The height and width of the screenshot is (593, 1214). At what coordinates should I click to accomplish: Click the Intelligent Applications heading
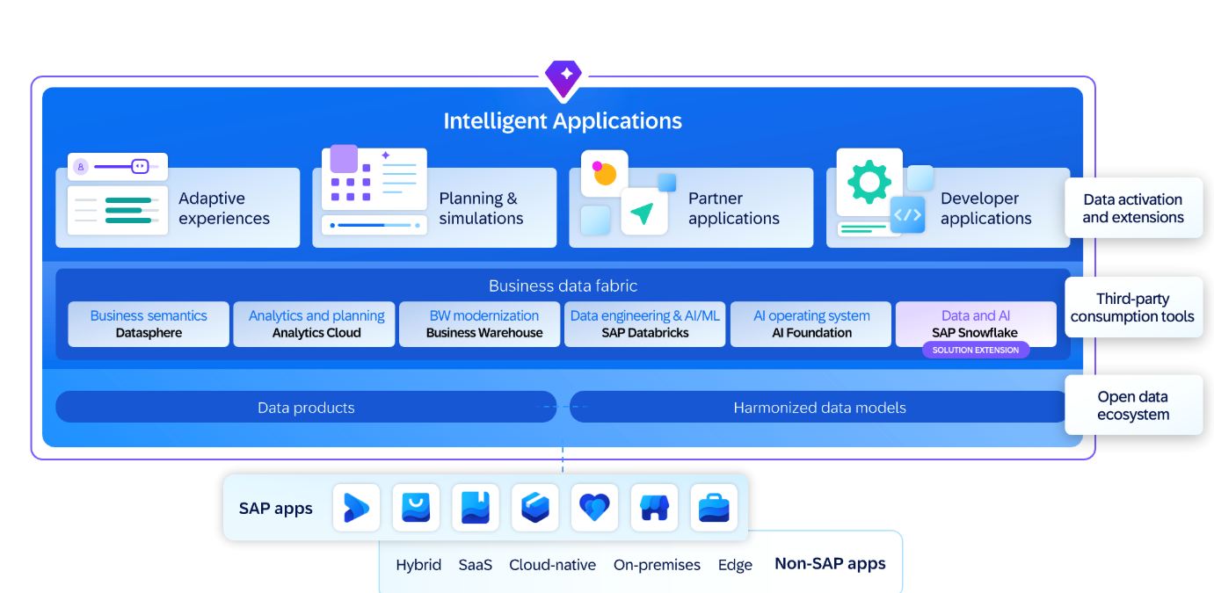(563, 120)
